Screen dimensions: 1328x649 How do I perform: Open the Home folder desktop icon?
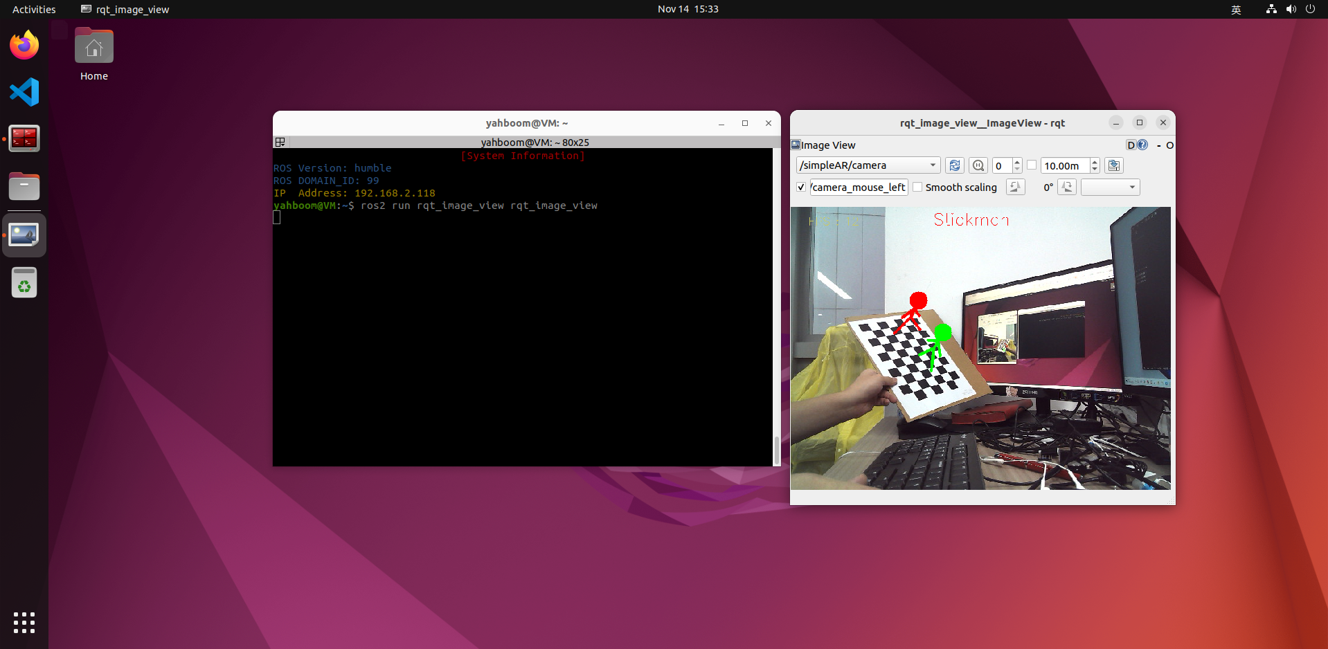point(94,55)
